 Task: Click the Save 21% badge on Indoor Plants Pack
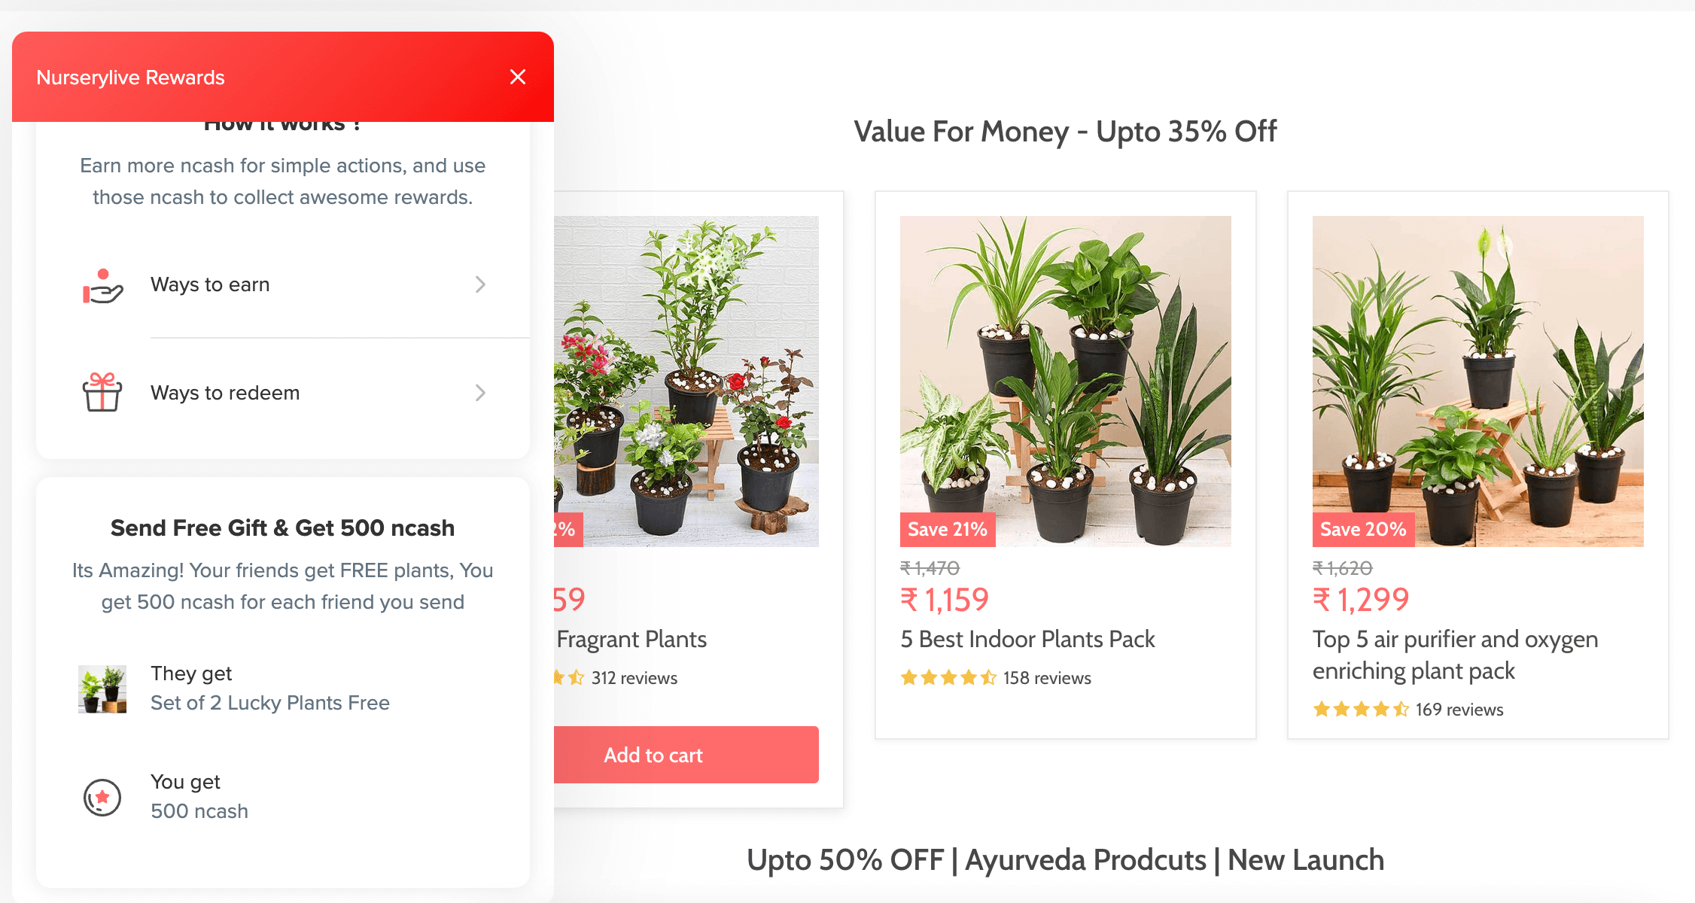(x=947, y=529)
